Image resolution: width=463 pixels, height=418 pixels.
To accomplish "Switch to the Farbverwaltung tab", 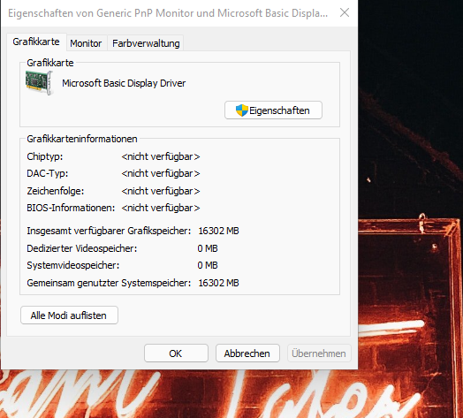I will 146,43.
